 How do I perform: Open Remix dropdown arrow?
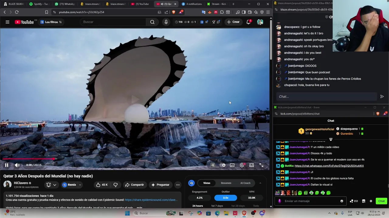coord(80,185)
